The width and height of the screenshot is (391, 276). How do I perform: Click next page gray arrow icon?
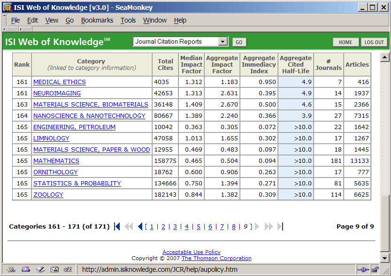coord(257,226)
